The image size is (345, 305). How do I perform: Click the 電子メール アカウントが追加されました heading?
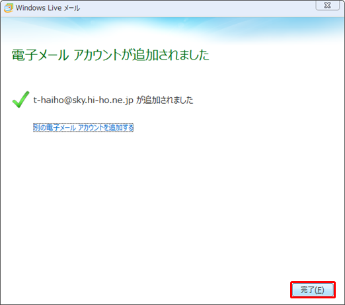(x=110, y=55)
